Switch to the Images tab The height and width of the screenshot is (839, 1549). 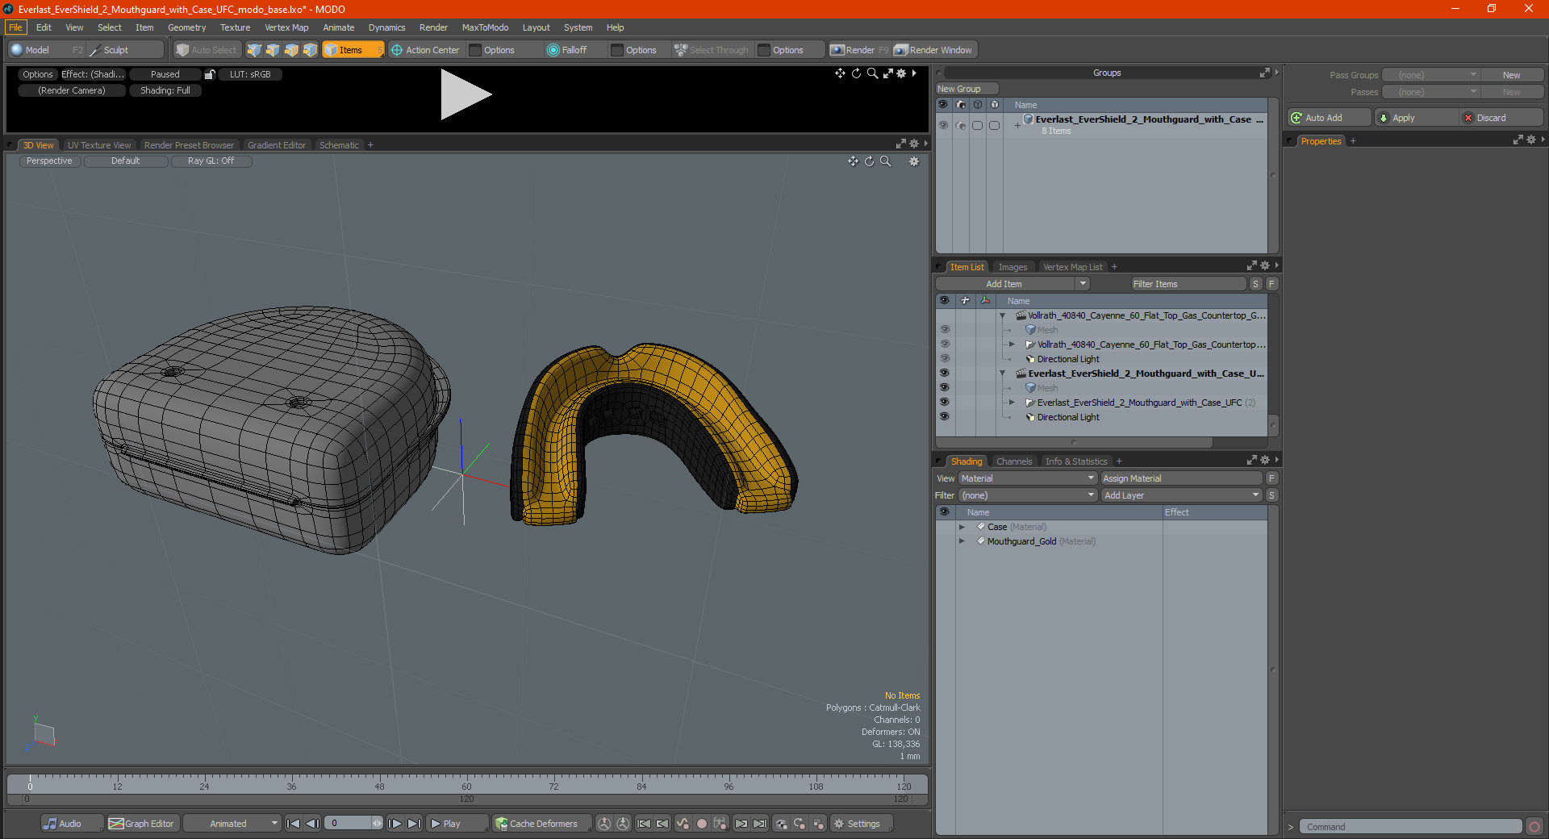(1012, 267)
